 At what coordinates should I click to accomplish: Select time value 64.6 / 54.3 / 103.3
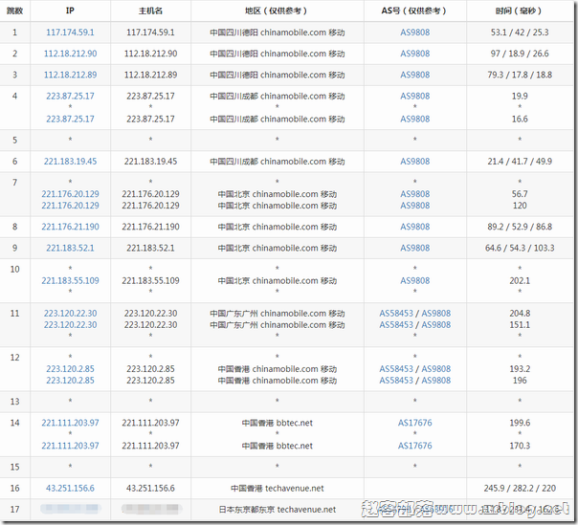coord(520,248)
